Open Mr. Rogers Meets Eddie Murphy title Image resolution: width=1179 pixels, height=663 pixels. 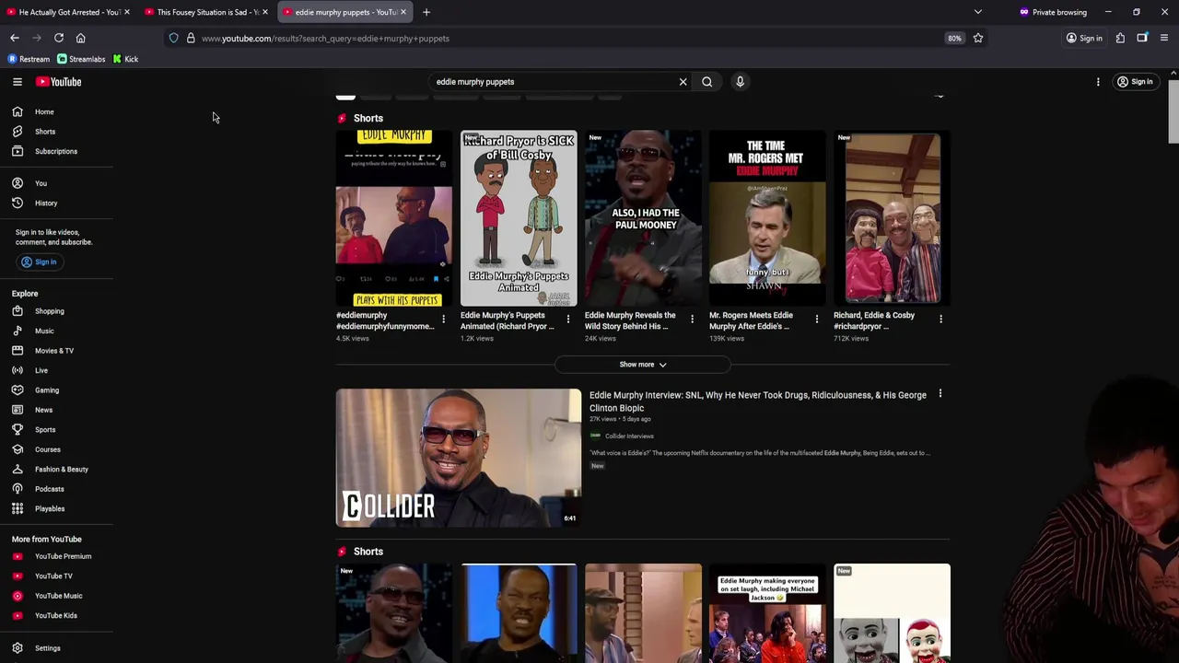751,320
